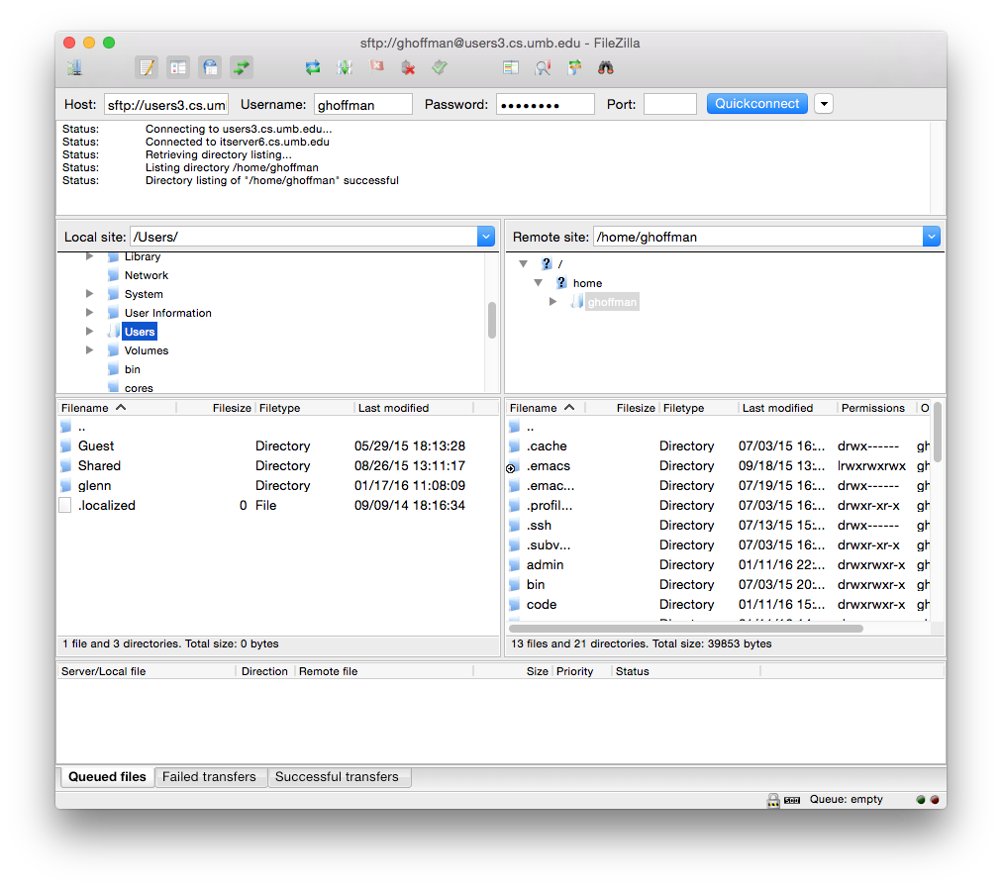Click the Port input field
This screenshot has width=1002, height=888.
[669, 104]
